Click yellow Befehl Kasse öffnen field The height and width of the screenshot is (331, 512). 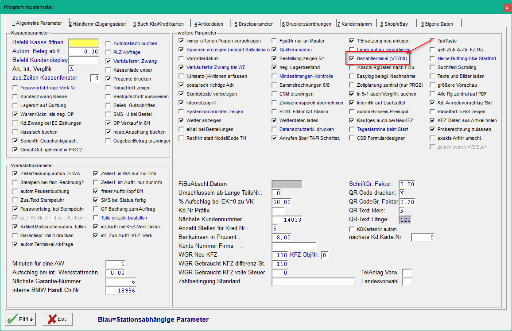click(84, 43)
